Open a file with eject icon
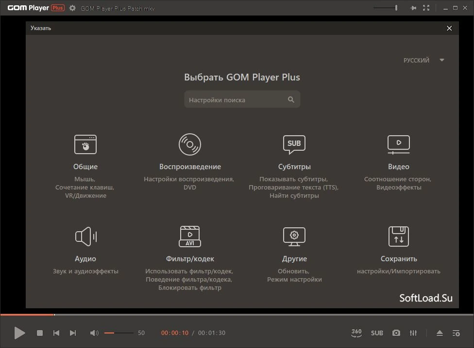474x348 pixels. pyautogui.click(x=440, y=333)
